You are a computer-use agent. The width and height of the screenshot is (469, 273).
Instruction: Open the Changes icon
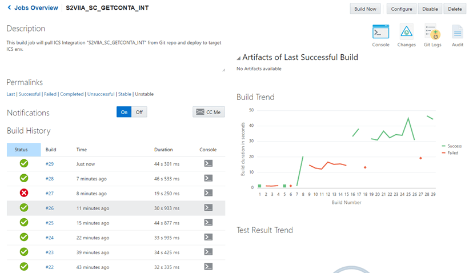406,32
